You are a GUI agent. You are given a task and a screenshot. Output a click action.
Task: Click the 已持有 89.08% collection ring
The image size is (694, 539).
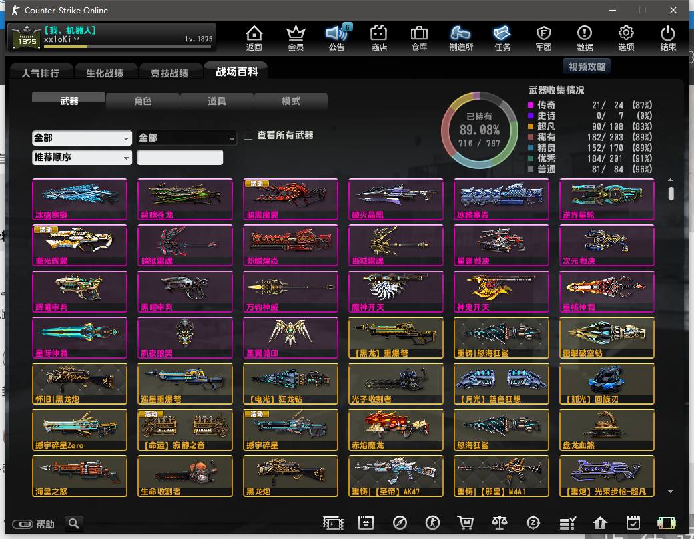479,130
